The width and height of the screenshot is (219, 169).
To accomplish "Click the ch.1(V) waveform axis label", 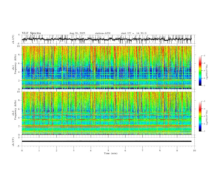I will (x=13, y=39).
